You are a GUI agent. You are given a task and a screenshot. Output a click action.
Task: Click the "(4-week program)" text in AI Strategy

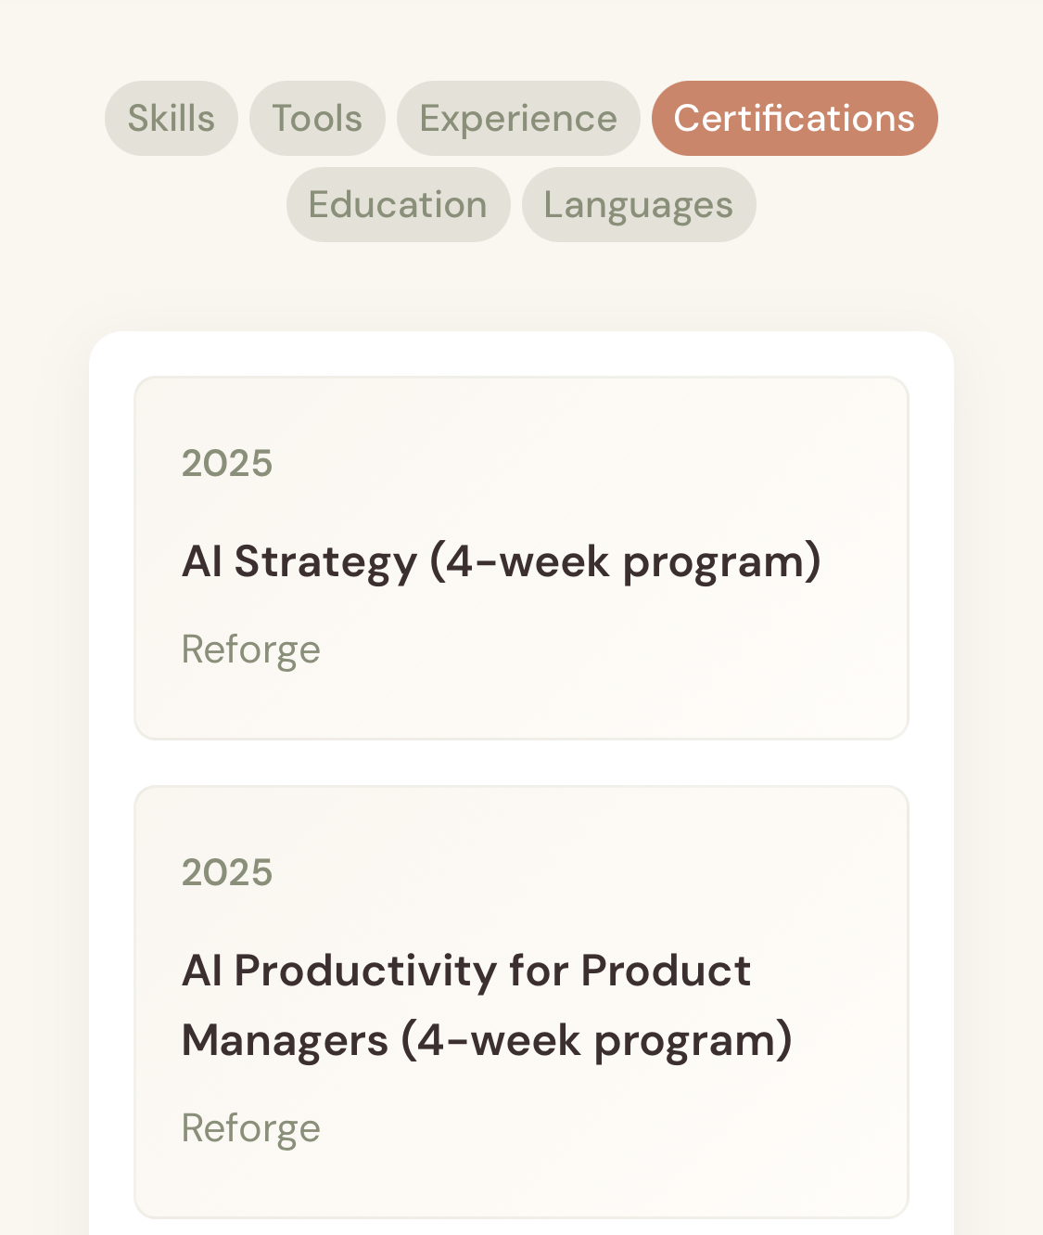tap(626, 562)
